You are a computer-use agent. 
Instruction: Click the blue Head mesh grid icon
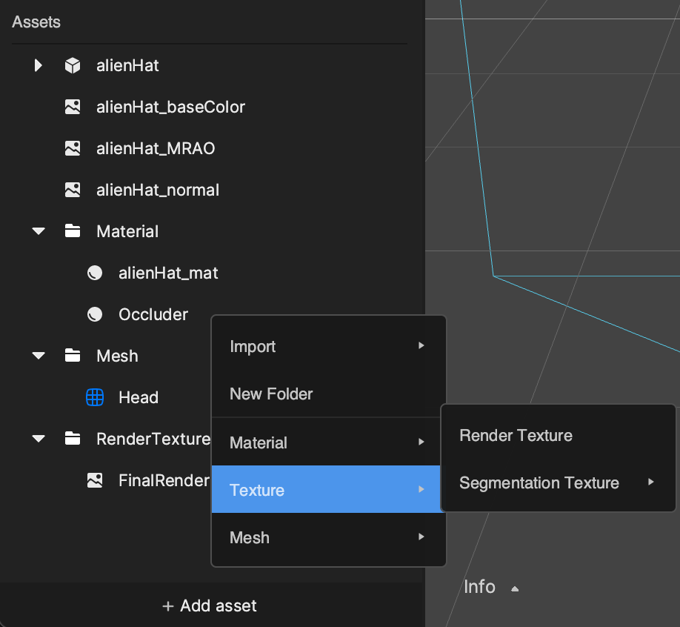95,397
